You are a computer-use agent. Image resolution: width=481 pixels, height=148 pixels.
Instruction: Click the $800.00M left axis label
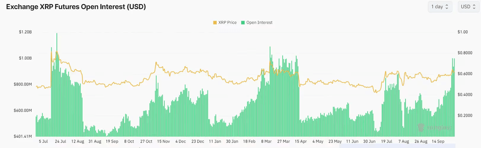[x=23, y=84]
